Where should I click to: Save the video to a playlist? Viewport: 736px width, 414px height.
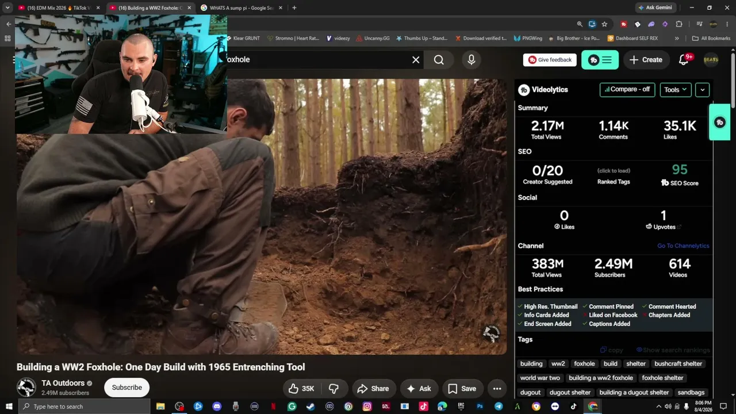[x=462, y=389]
